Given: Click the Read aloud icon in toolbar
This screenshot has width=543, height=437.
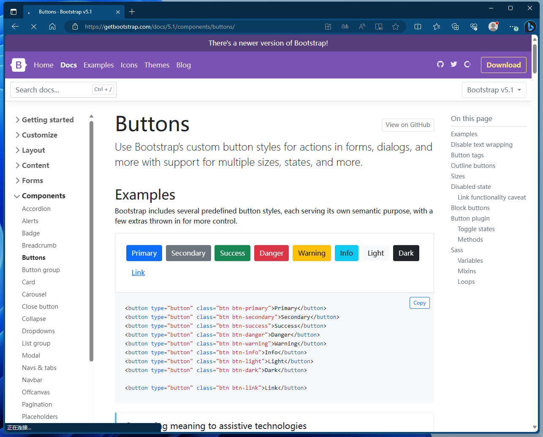Looking at the screenshot, I should coord(362,26).
